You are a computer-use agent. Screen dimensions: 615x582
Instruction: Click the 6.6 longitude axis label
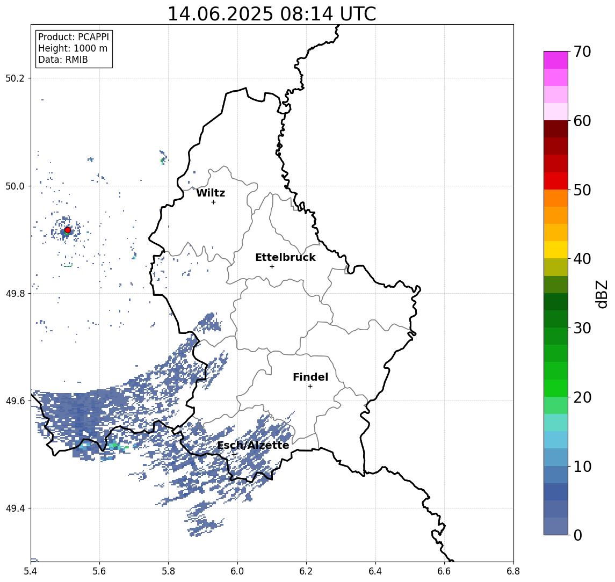click(x=444, y=571)
